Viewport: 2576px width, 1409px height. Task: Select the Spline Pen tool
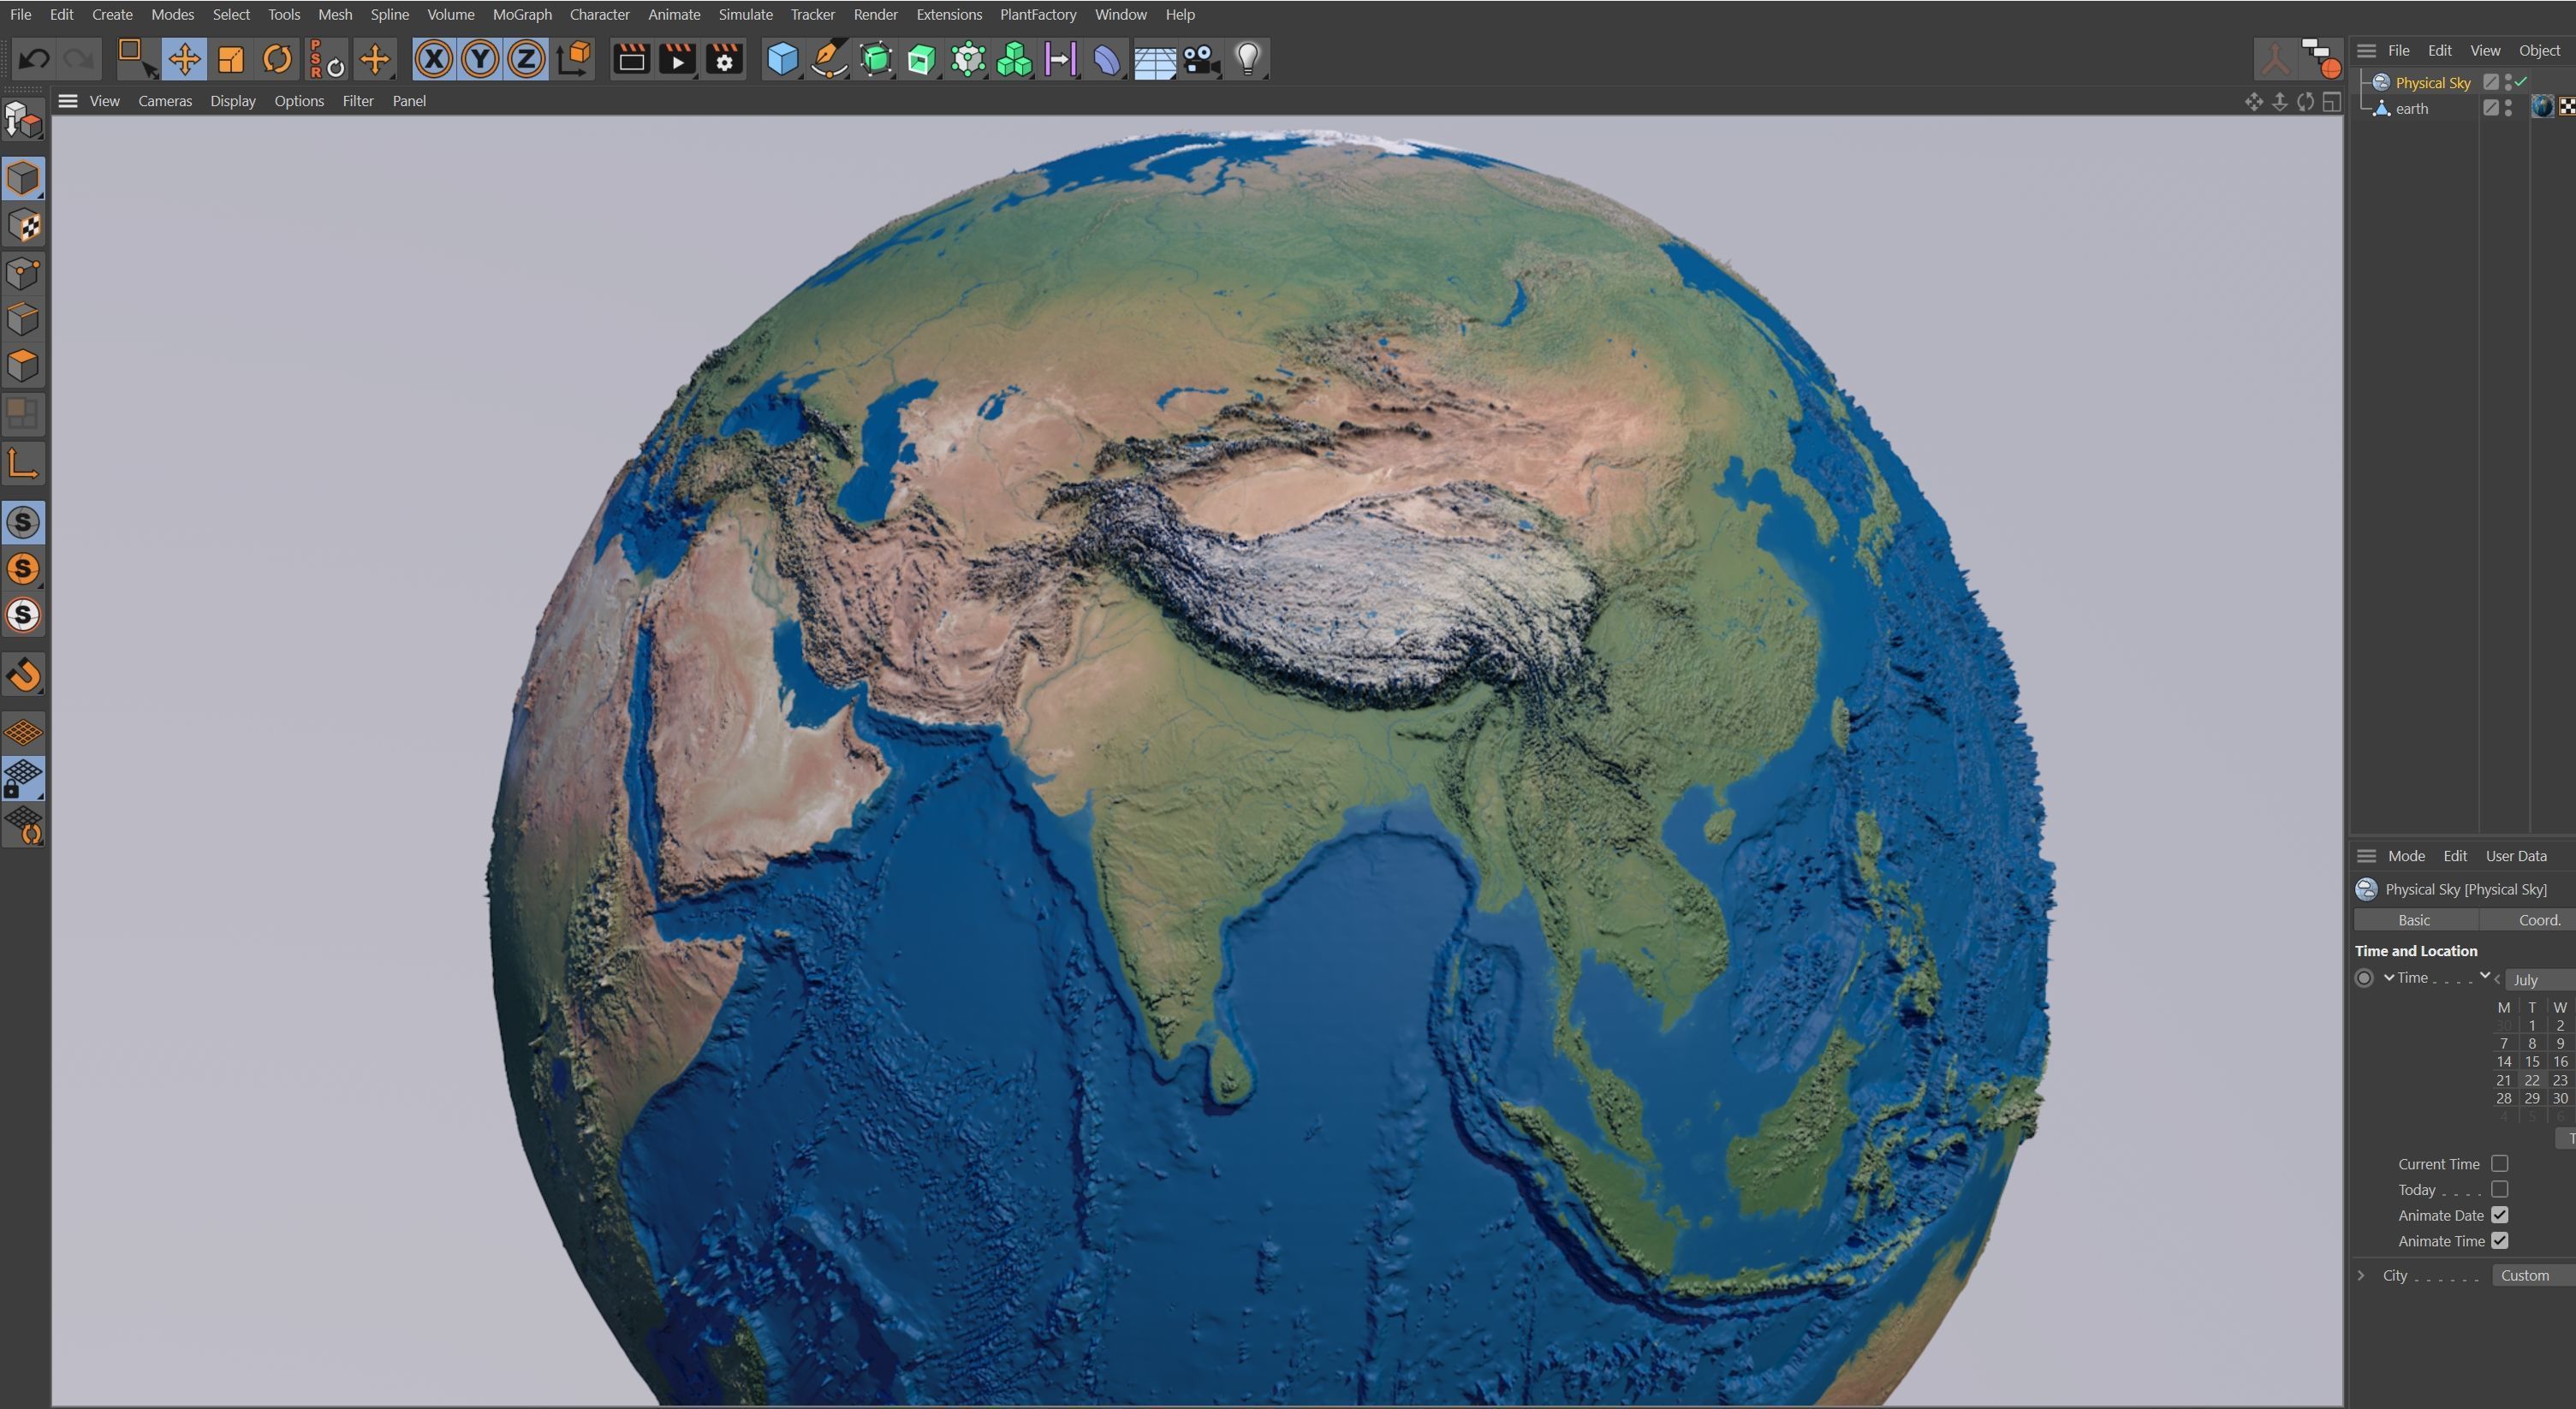coord(829,59)
